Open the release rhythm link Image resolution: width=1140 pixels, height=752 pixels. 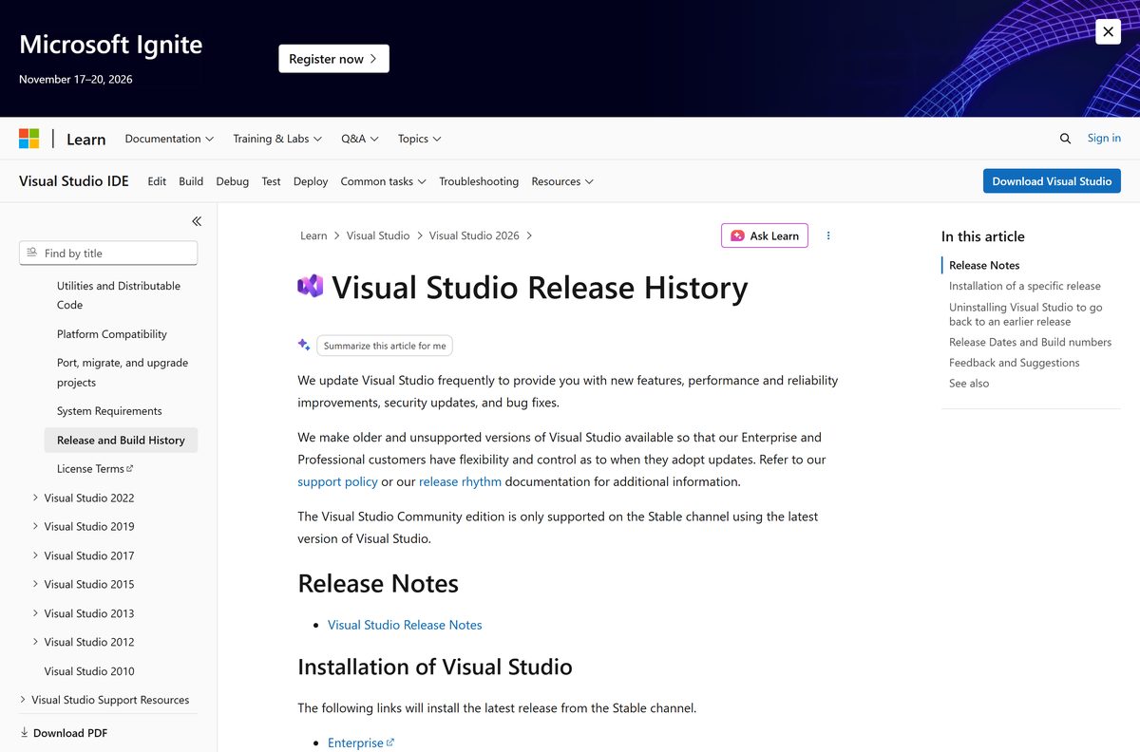click(x=460, y=481)
